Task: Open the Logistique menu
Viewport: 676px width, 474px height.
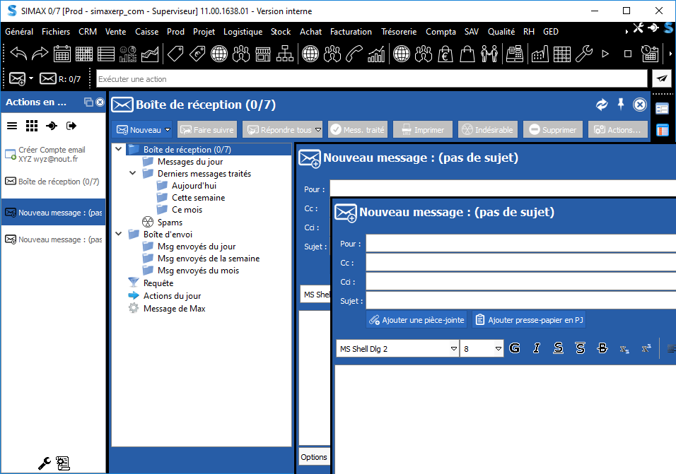Action: (x=243, y=32)
